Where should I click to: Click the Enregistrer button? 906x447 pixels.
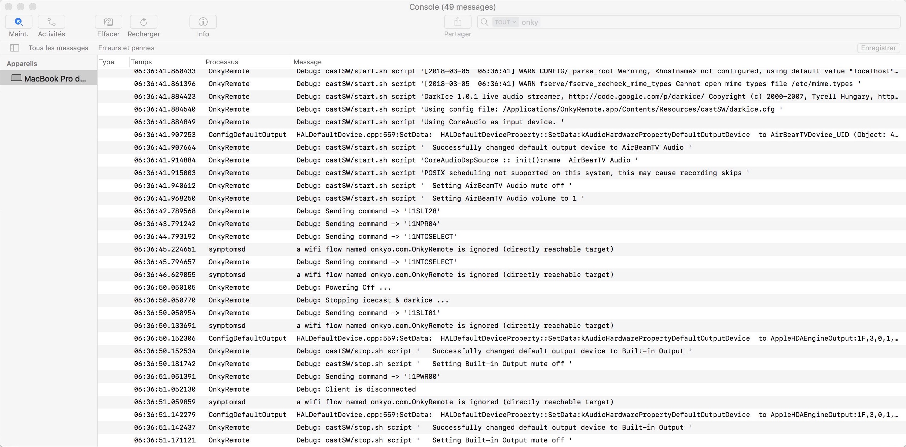[x=878, y=48]
